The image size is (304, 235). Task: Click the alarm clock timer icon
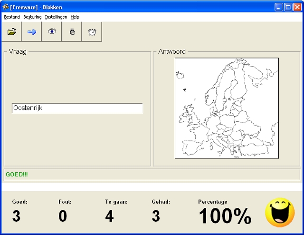coord(92,32)
